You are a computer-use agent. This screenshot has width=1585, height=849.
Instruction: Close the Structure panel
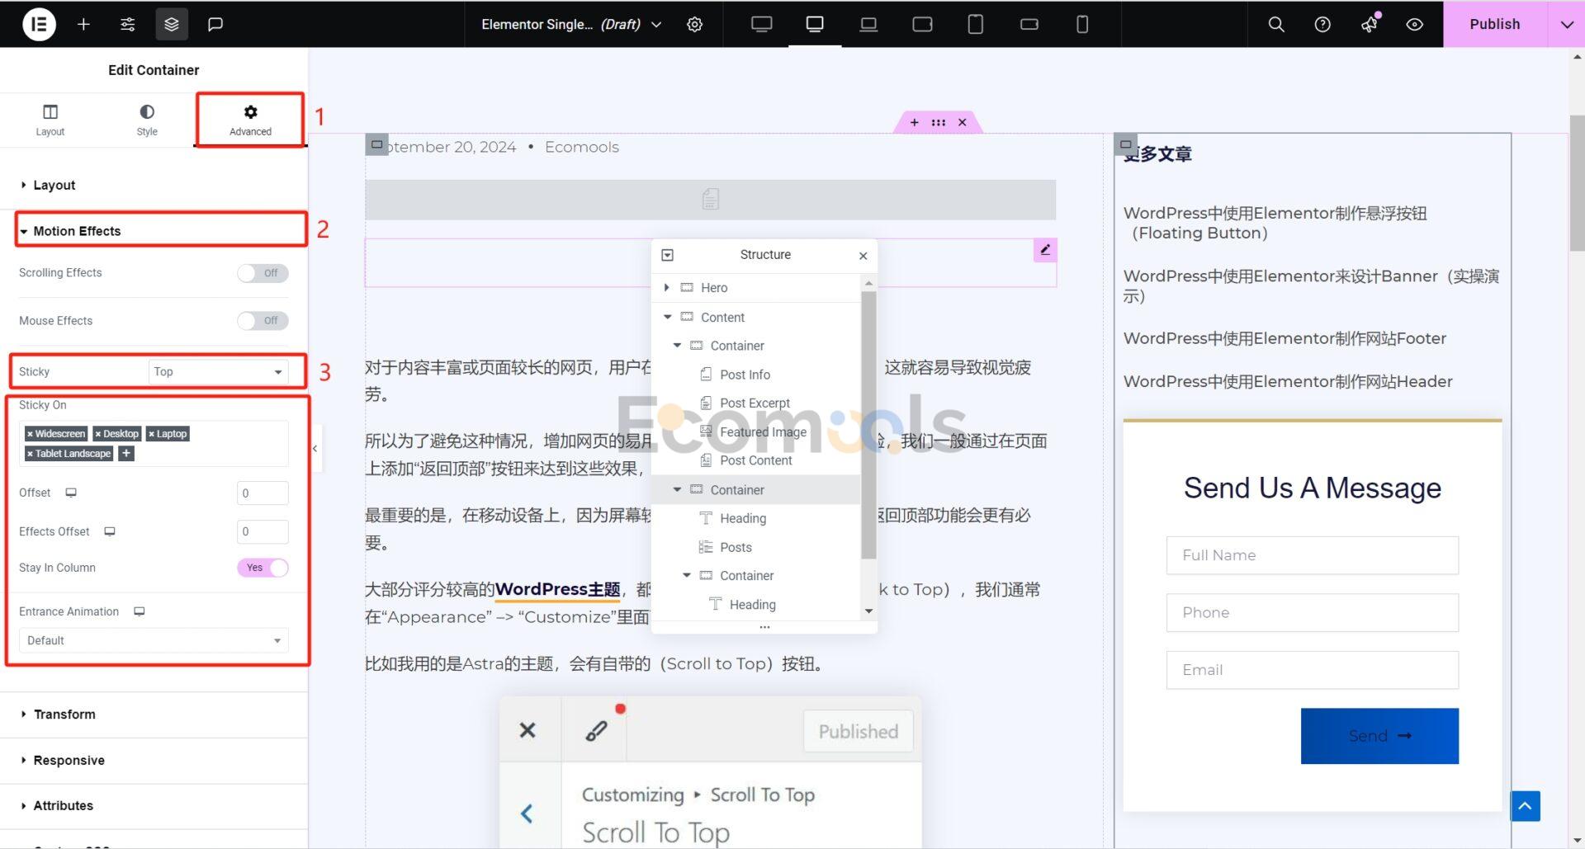pyautogui.click(x=863, y=256)
